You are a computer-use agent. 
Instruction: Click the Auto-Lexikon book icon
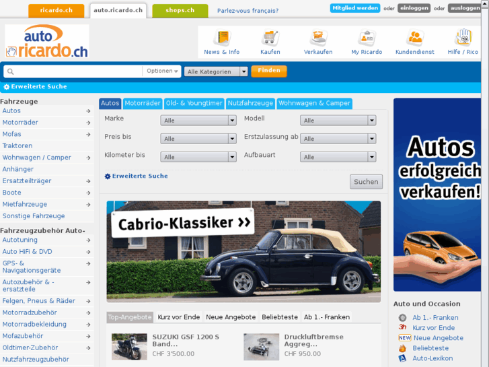click(403, 358)
